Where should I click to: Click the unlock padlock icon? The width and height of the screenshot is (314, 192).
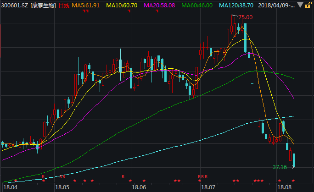(x=308, y=5)
